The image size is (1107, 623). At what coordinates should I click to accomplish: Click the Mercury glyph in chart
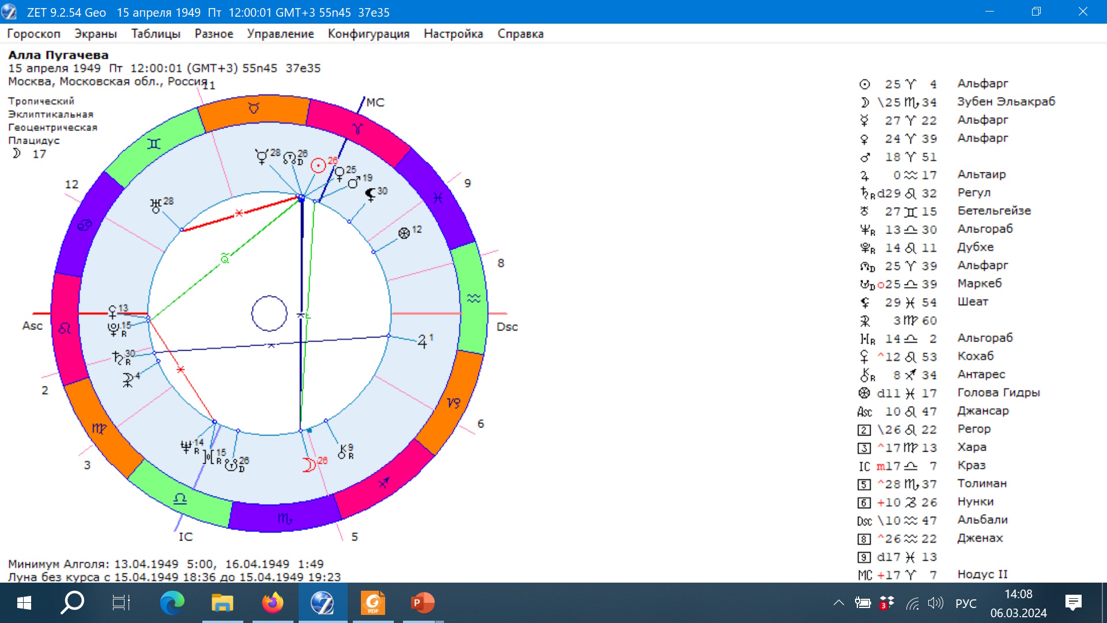coord(262,157)
